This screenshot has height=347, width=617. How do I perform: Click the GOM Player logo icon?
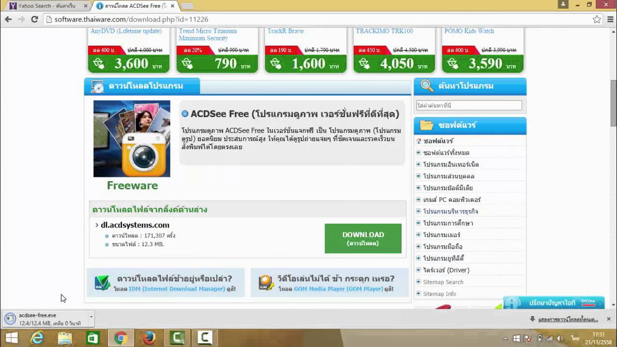coord(266,282)
